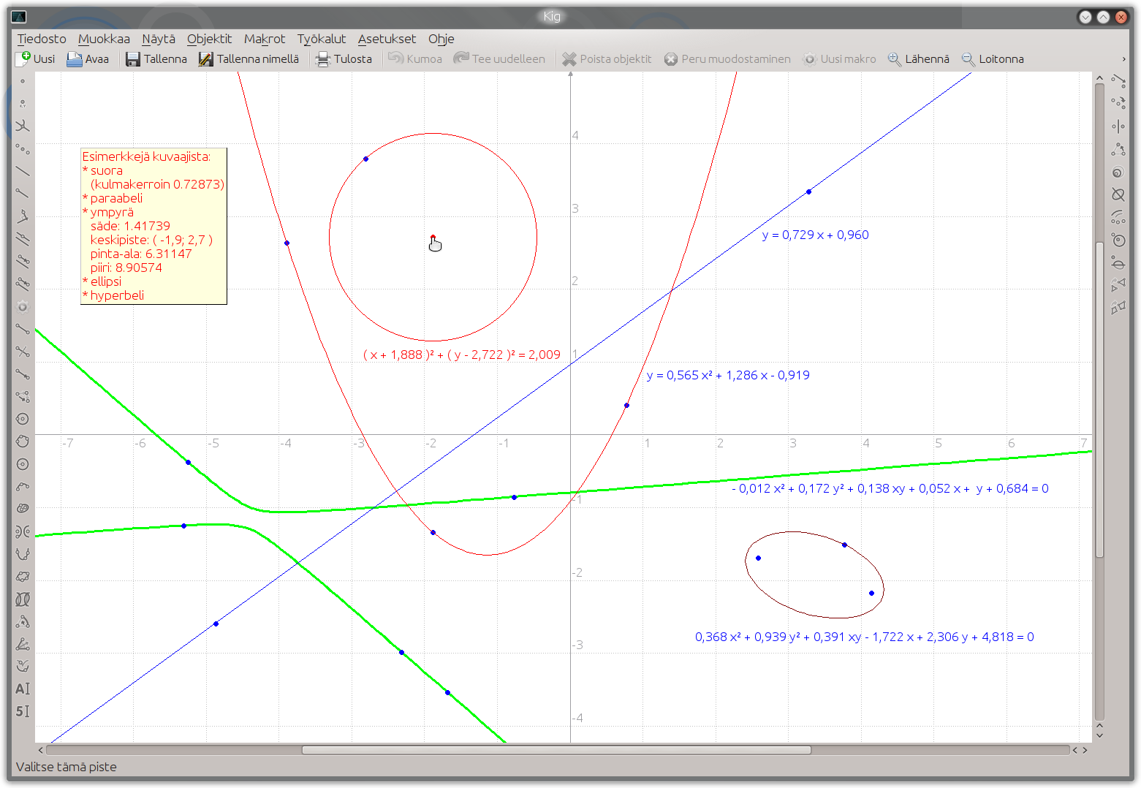Select the reflect about line tool
This screenshot has height=788, width=1141.
click(1118, 126)
